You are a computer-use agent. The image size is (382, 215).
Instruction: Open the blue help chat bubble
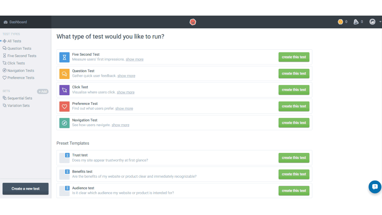coord(375,187)
